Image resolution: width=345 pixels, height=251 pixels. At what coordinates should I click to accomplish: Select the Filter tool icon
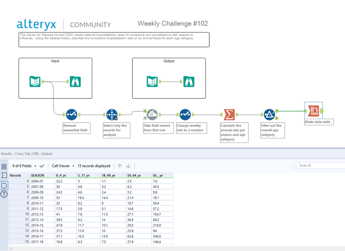(269, 115)
